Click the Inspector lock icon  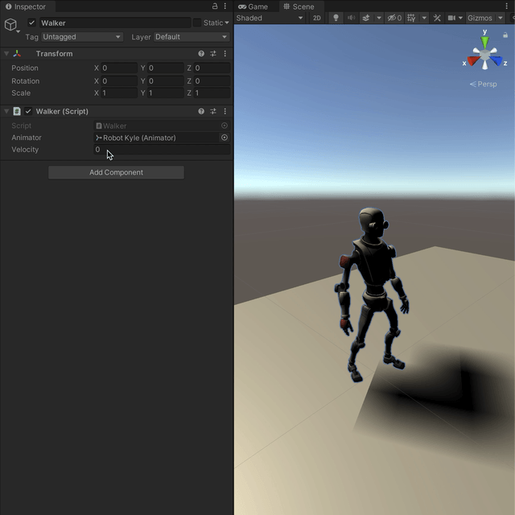coord(215,6)
